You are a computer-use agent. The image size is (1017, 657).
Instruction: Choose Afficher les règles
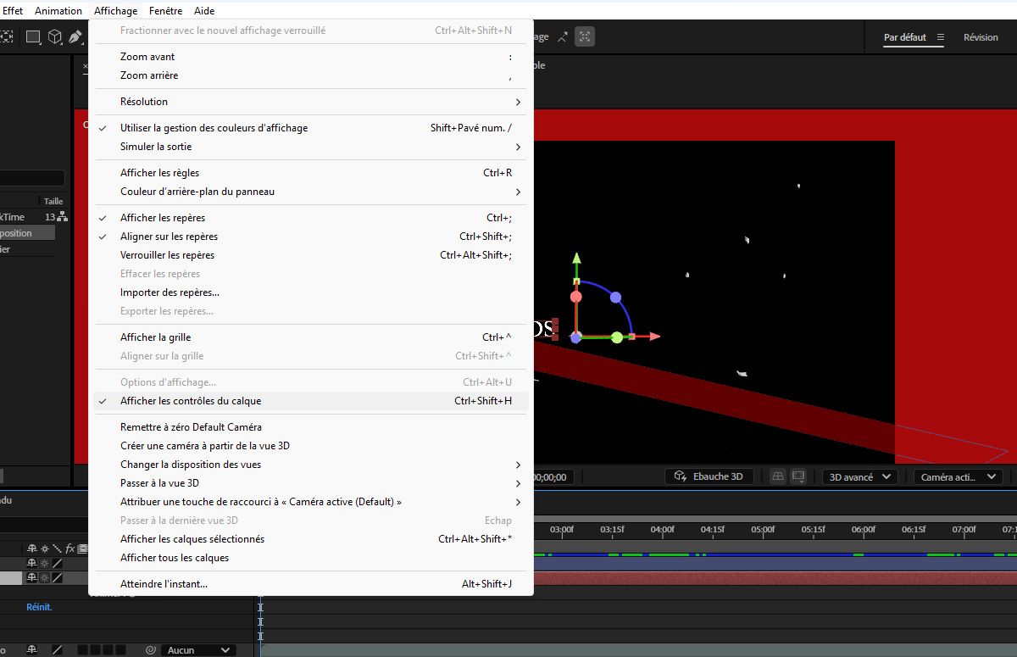[x=310, y=173]
